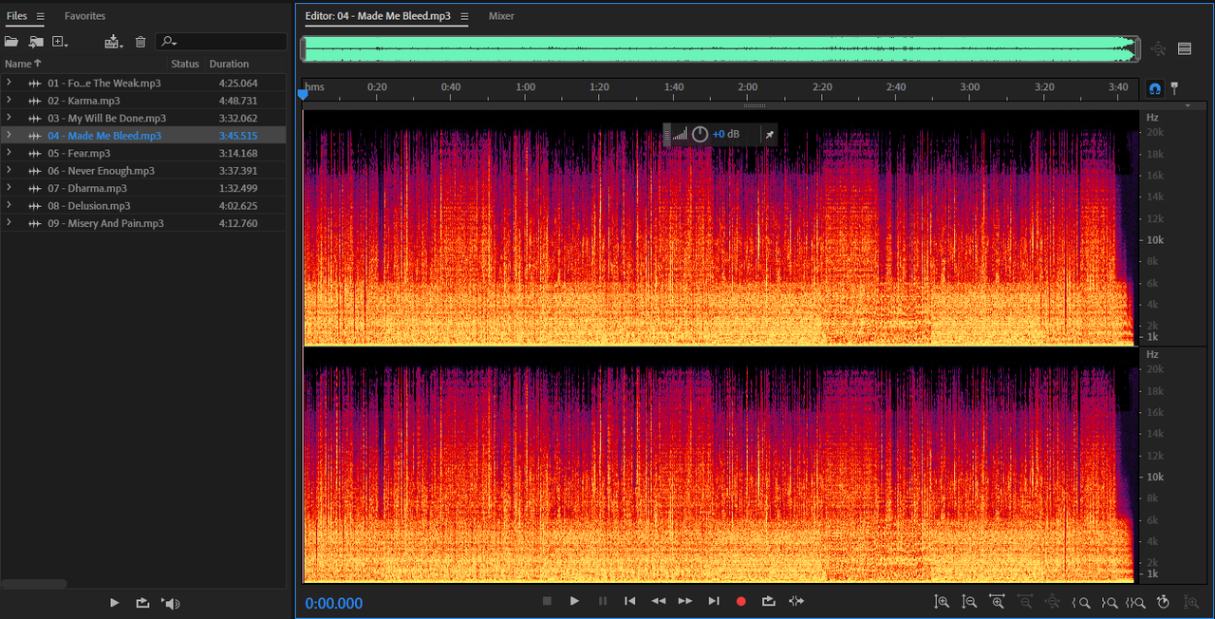The width and height of the screenshot is (1215, 619).
Task: Click Files panel horizontal scrollbar
Action: [x=33, y=584]
